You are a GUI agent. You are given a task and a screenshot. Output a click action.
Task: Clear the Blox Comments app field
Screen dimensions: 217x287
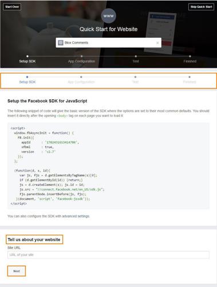click(x=157, y=43)
